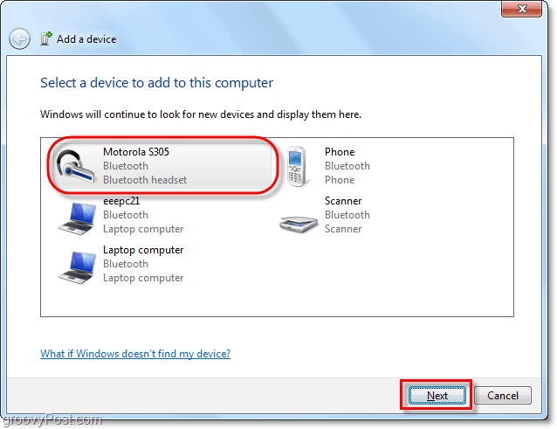557x429 pixels.
Task: Go back using the round arrow button
Action: point(19,38)
